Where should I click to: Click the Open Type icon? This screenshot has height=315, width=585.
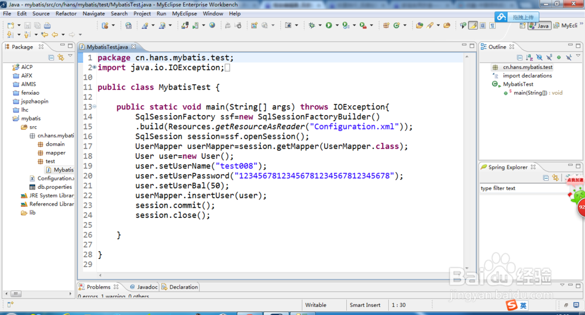[419, 25]
